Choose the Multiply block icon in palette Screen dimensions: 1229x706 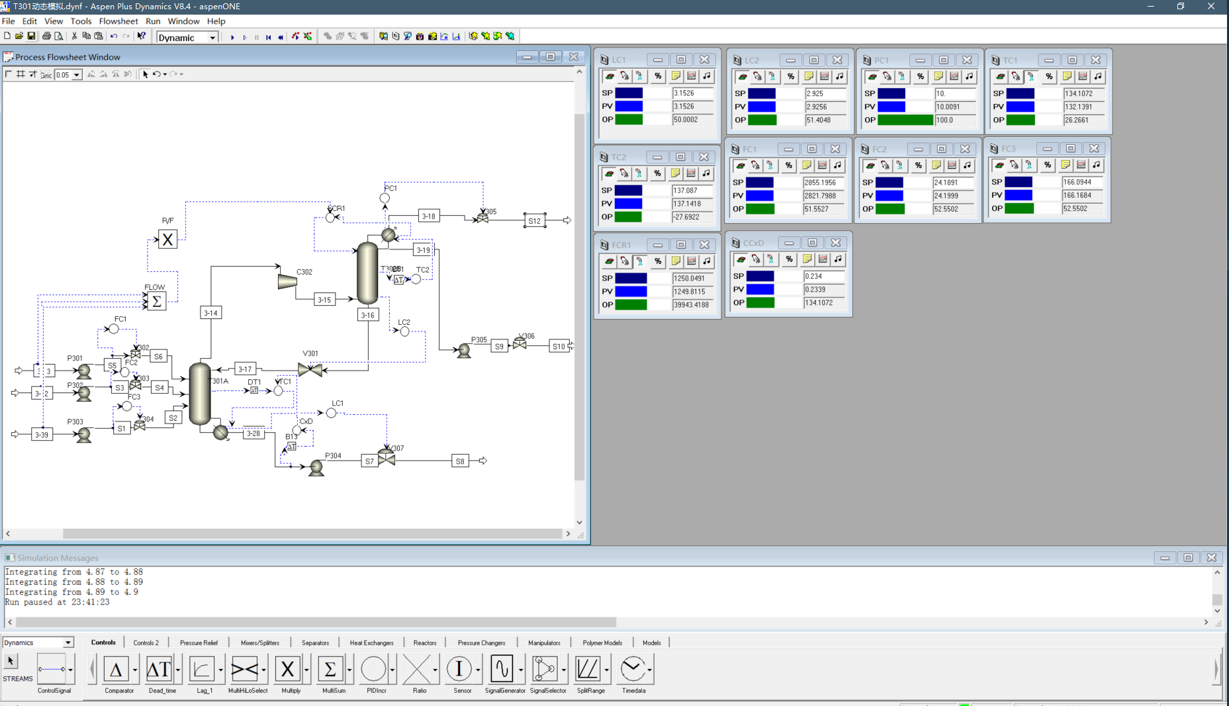click(288, 669)
